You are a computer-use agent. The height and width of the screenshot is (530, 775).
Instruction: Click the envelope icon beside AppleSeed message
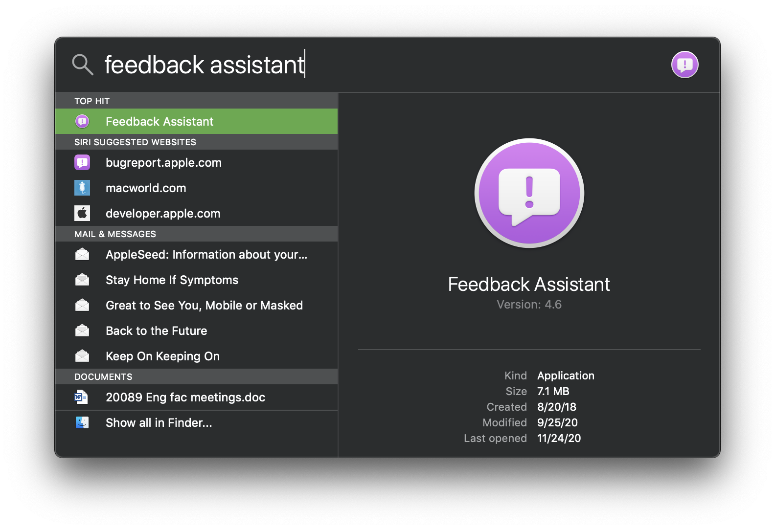[82, 254]
